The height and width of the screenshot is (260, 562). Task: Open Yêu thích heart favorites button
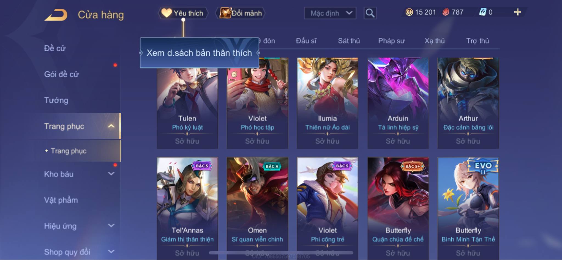coord(183,13)
